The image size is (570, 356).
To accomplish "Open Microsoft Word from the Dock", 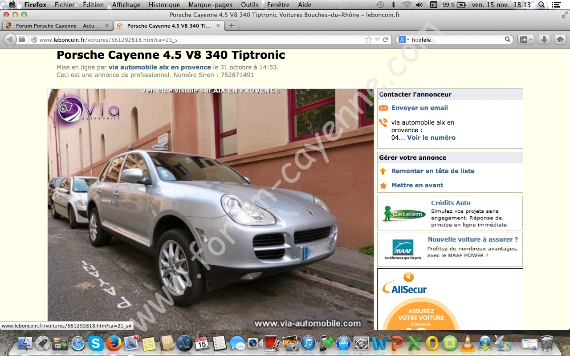I will [379, 343].
